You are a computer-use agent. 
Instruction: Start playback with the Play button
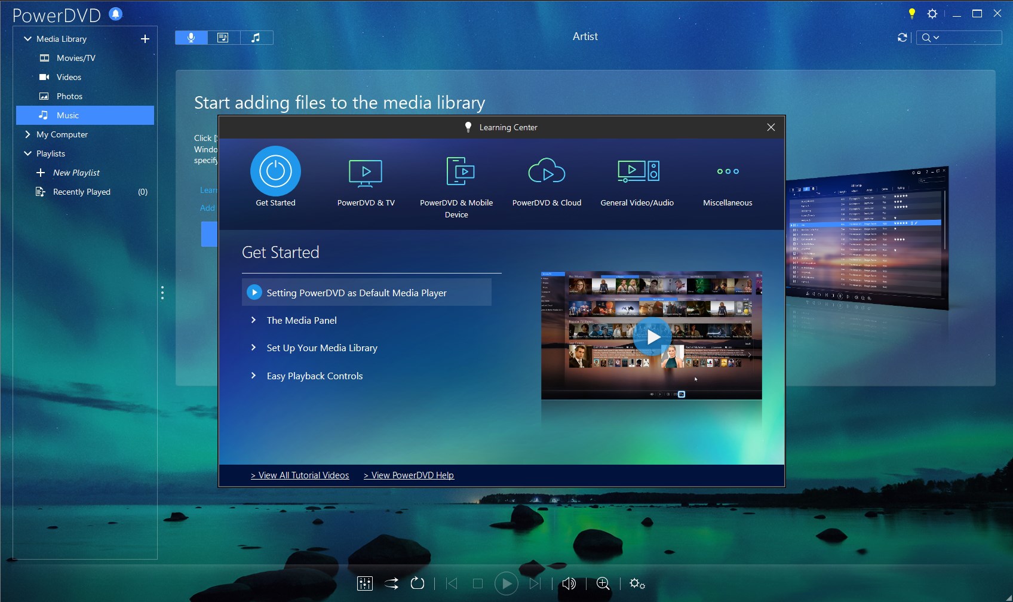coord(506,583)
